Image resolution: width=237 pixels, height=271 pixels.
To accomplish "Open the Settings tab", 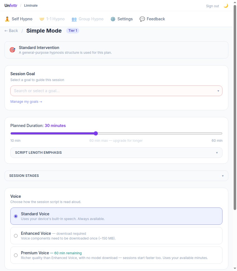I will [122, 19].
